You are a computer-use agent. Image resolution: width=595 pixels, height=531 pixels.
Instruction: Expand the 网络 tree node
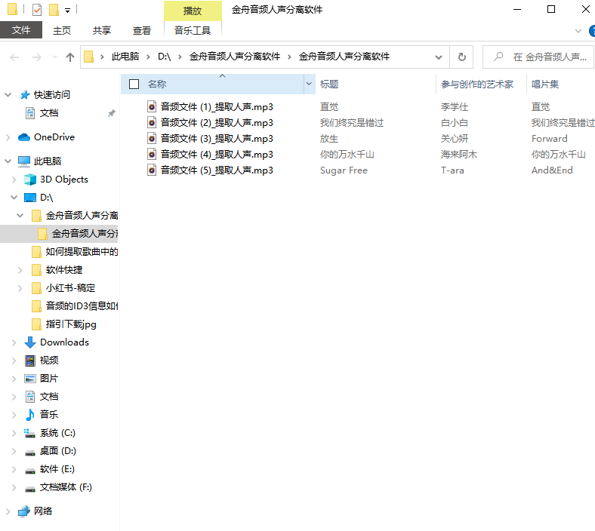[x=8, y=511]
